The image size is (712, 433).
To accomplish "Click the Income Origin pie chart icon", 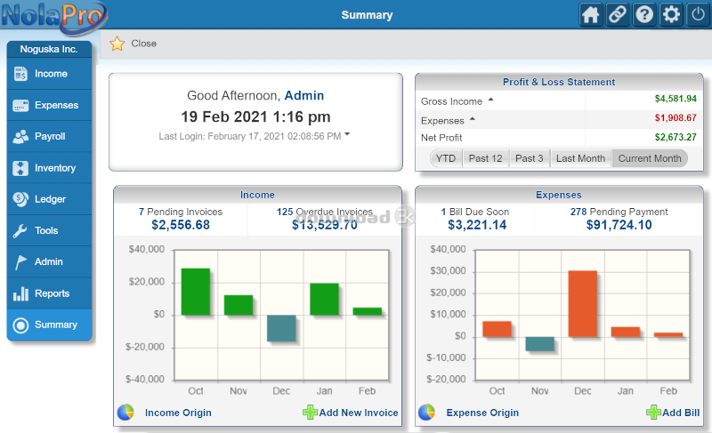I will 126,413.
